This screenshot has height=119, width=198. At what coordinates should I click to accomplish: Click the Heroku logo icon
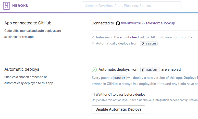pos(6,6)
